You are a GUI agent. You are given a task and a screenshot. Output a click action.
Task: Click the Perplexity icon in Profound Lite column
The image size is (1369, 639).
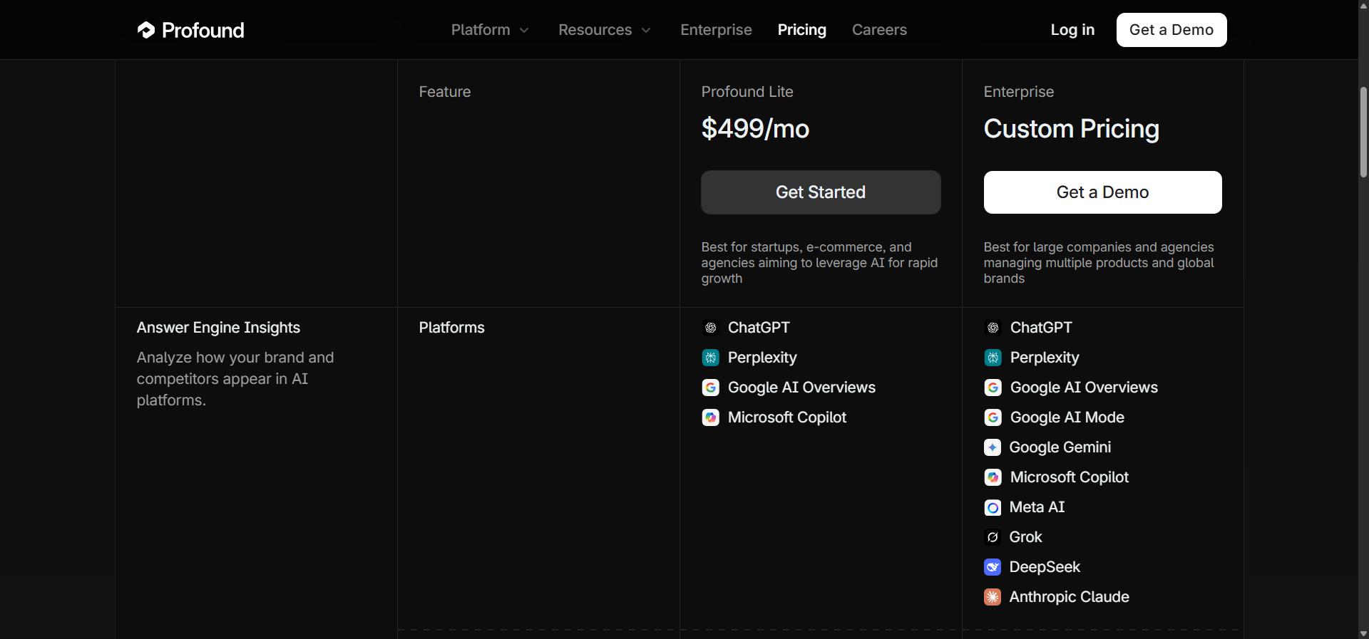[711, 358]
